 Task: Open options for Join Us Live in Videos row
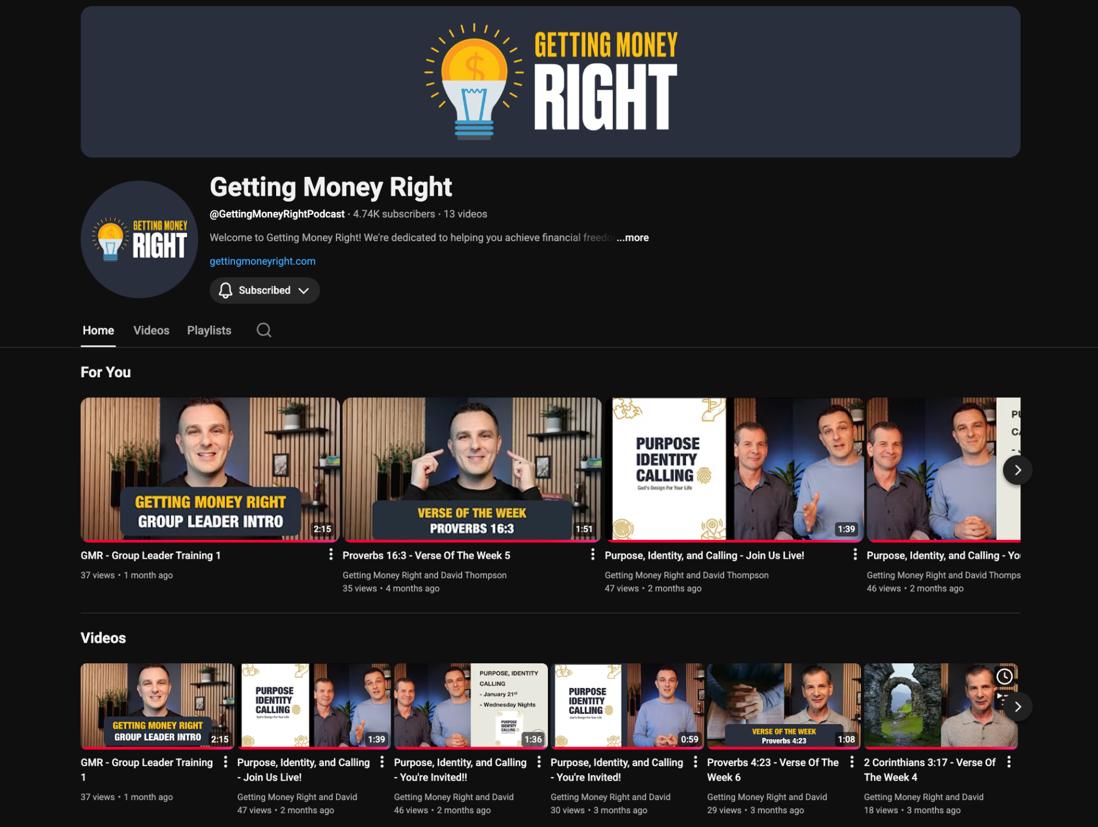pos(382,762)
